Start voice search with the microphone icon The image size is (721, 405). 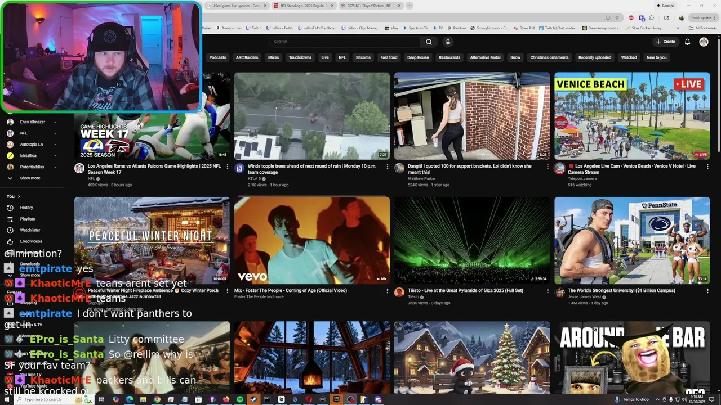click(448, 42)
